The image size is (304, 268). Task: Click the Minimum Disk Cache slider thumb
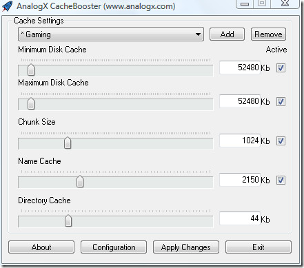click(31, 70)
